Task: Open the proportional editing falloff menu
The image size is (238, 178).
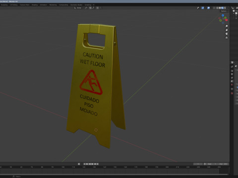Action: (100, 8)
